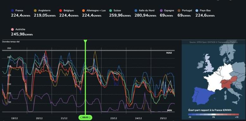
Task: Click the 280,94 €/MWh Italie price
Action: pyautogui.click(x=145, y=15)
